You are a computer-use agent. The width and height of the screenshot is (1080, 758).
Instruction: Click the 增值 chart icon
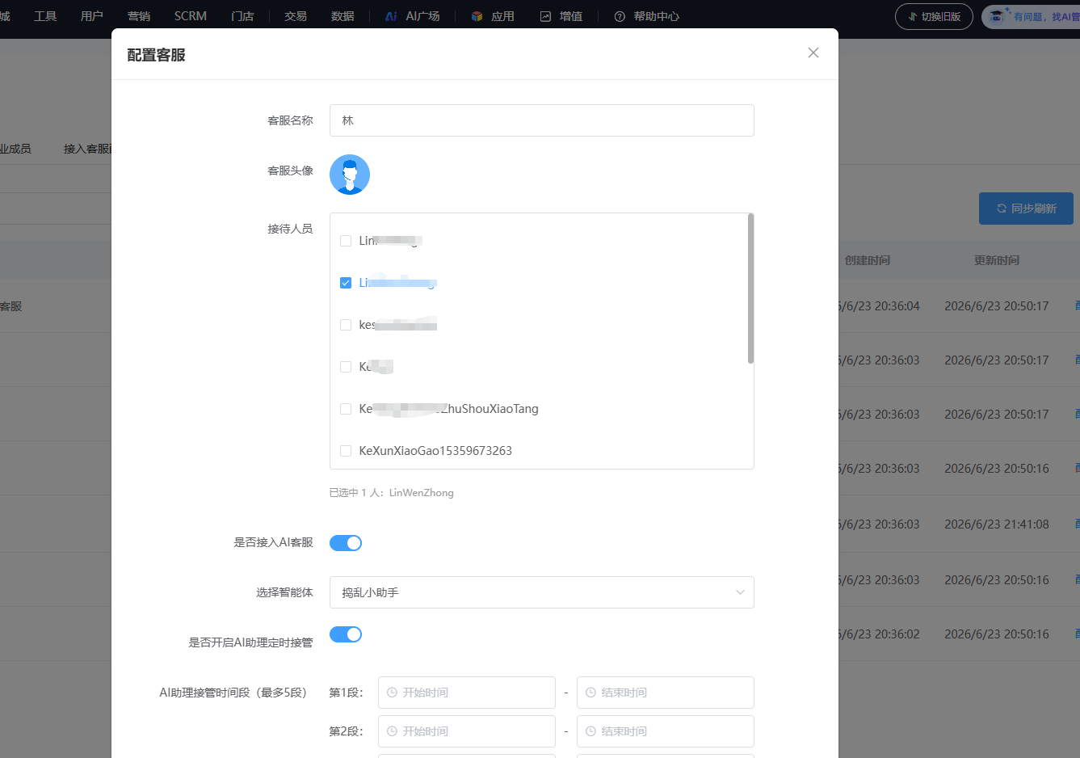click(x=545, y=16)
